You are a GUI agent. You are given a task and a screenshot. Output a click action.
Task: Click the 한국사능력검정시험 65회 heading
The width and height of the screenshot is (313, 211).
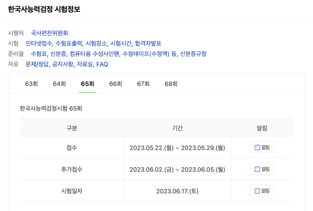click(51, 108)
